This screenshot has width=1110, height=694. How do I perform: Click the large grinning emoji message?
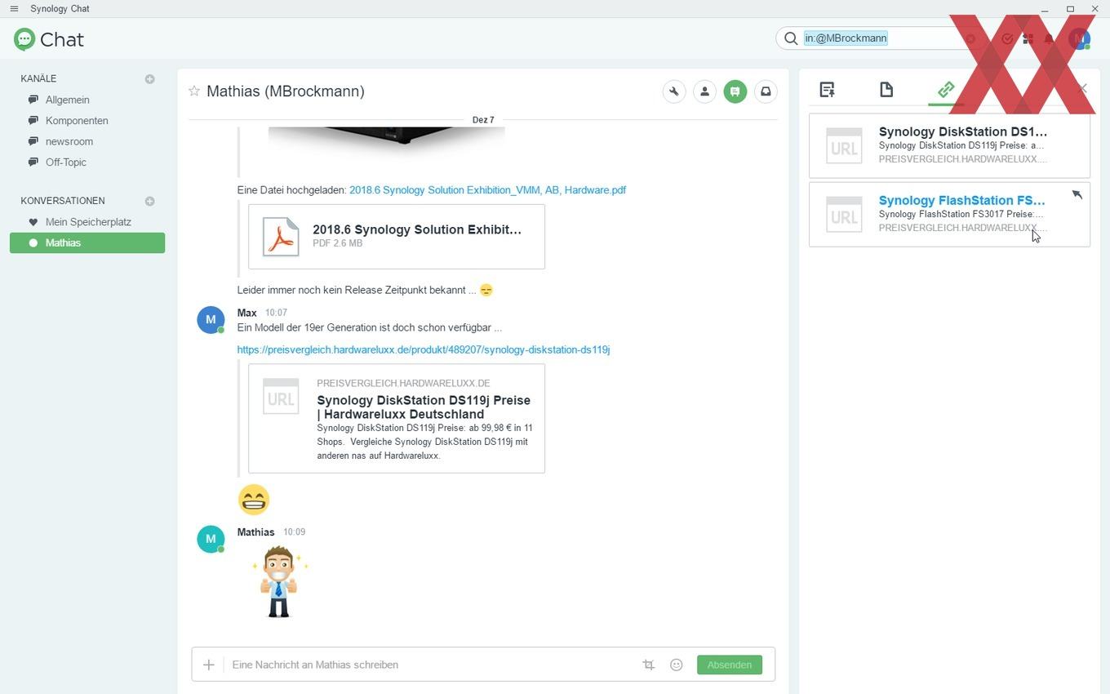[x=254, y=500]
